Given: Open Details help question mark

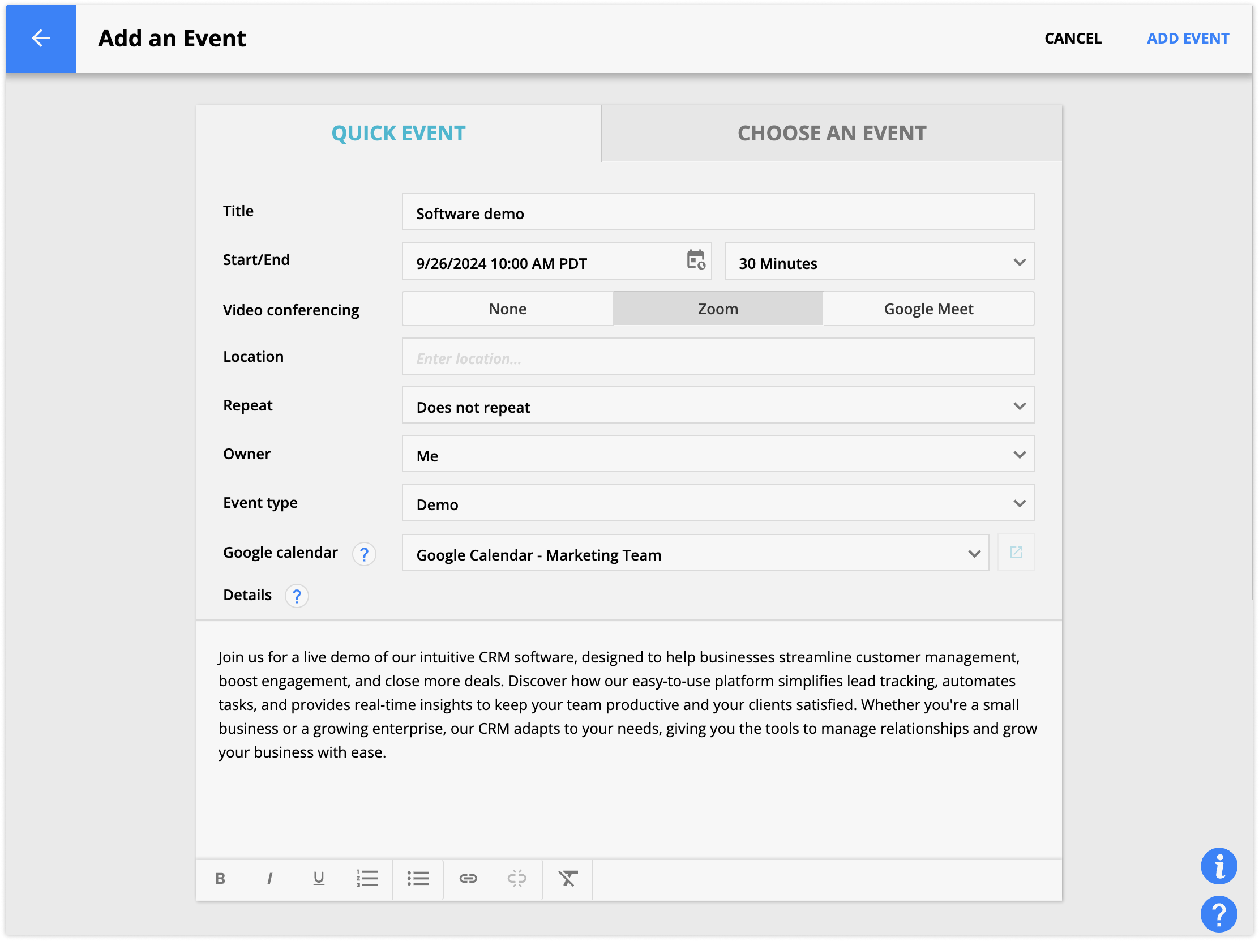Looking at the screenshot, I should (297, 596).
